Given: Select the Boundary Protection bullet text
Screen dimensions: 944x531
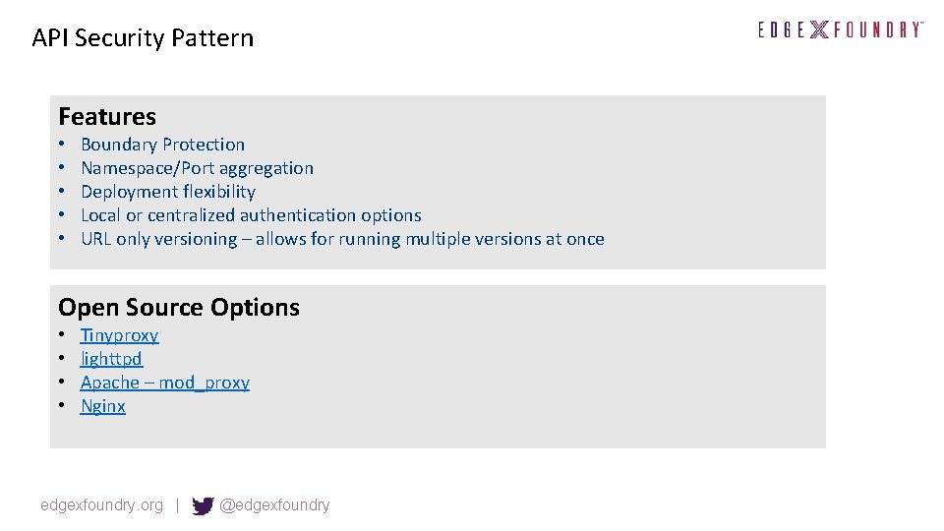Looking at the screenshot, I should point(162,145).
